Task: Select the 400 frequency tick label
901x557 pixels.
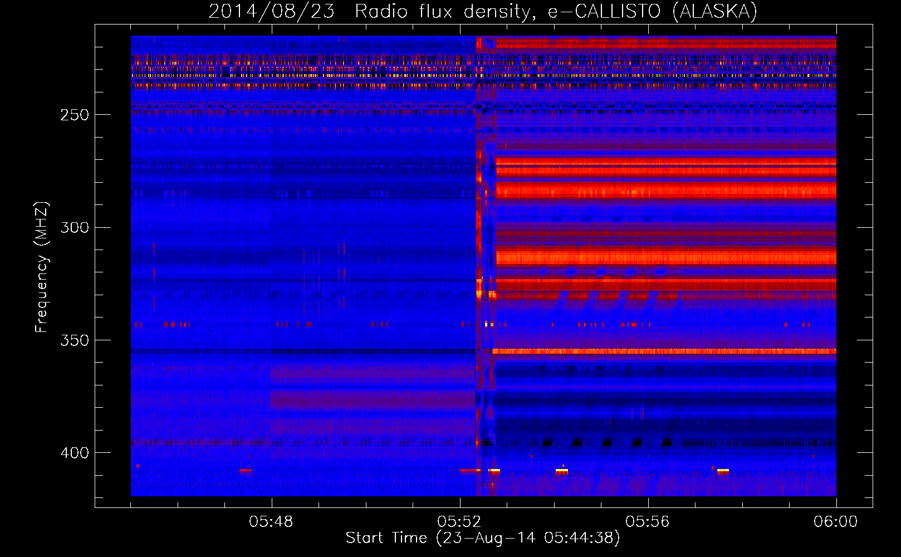Action: pos(75,453)
